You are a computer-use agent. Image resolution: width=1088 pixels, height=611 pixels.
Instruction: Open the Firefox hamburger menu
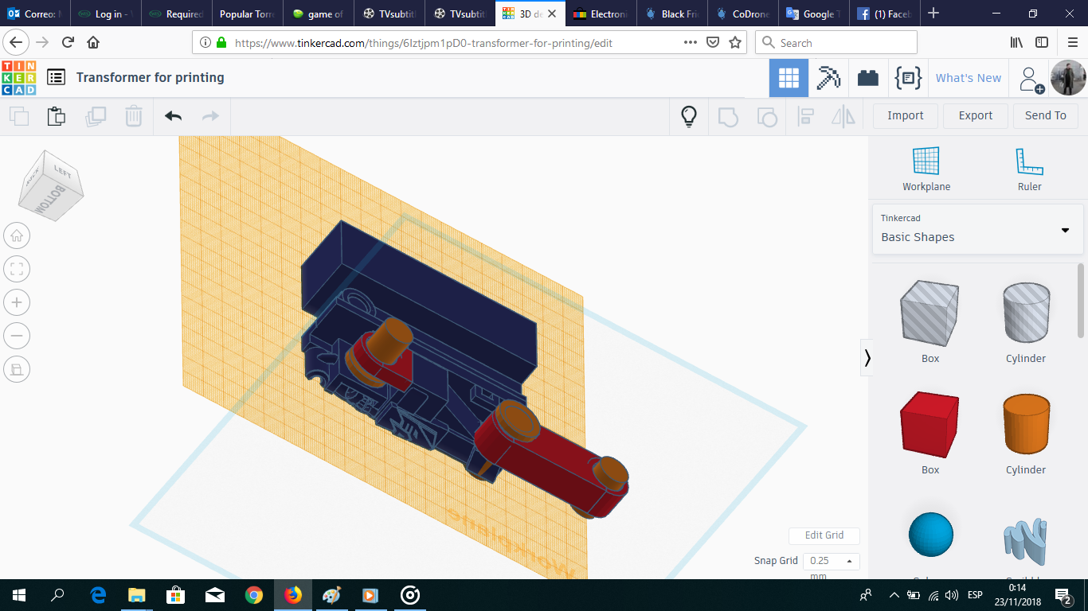1073,42
